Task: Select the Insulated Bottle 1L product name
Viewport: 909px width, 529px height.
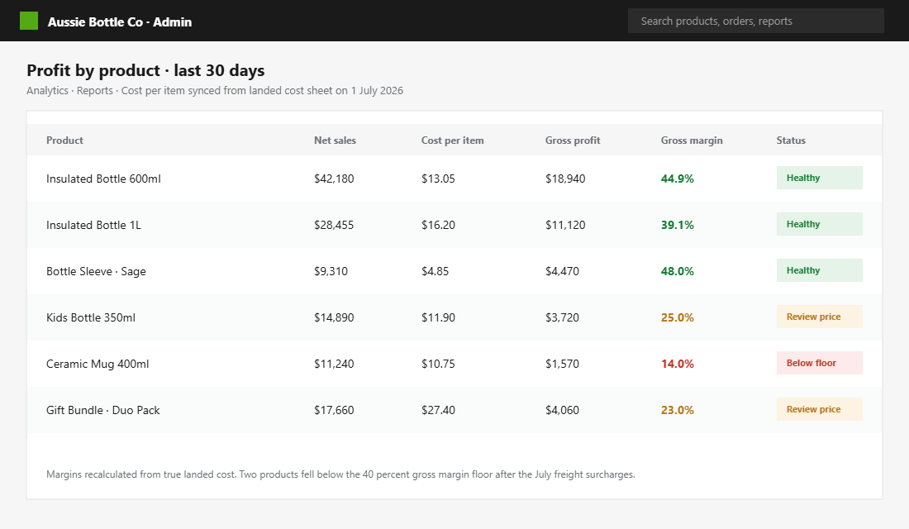Action: tap(94, 225)
